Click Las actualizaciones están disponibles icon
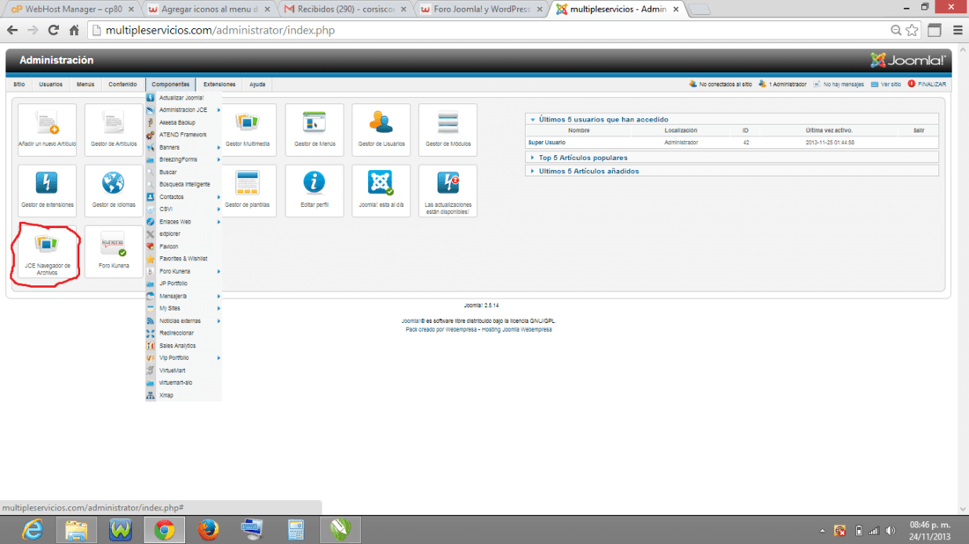Screen dimensions: 969x544 click(448, 190)
